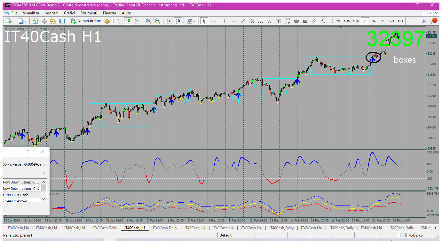Select the rectangle drawing tool
Viewport: 442px width, 241px height.
click(x=305, y=21)
